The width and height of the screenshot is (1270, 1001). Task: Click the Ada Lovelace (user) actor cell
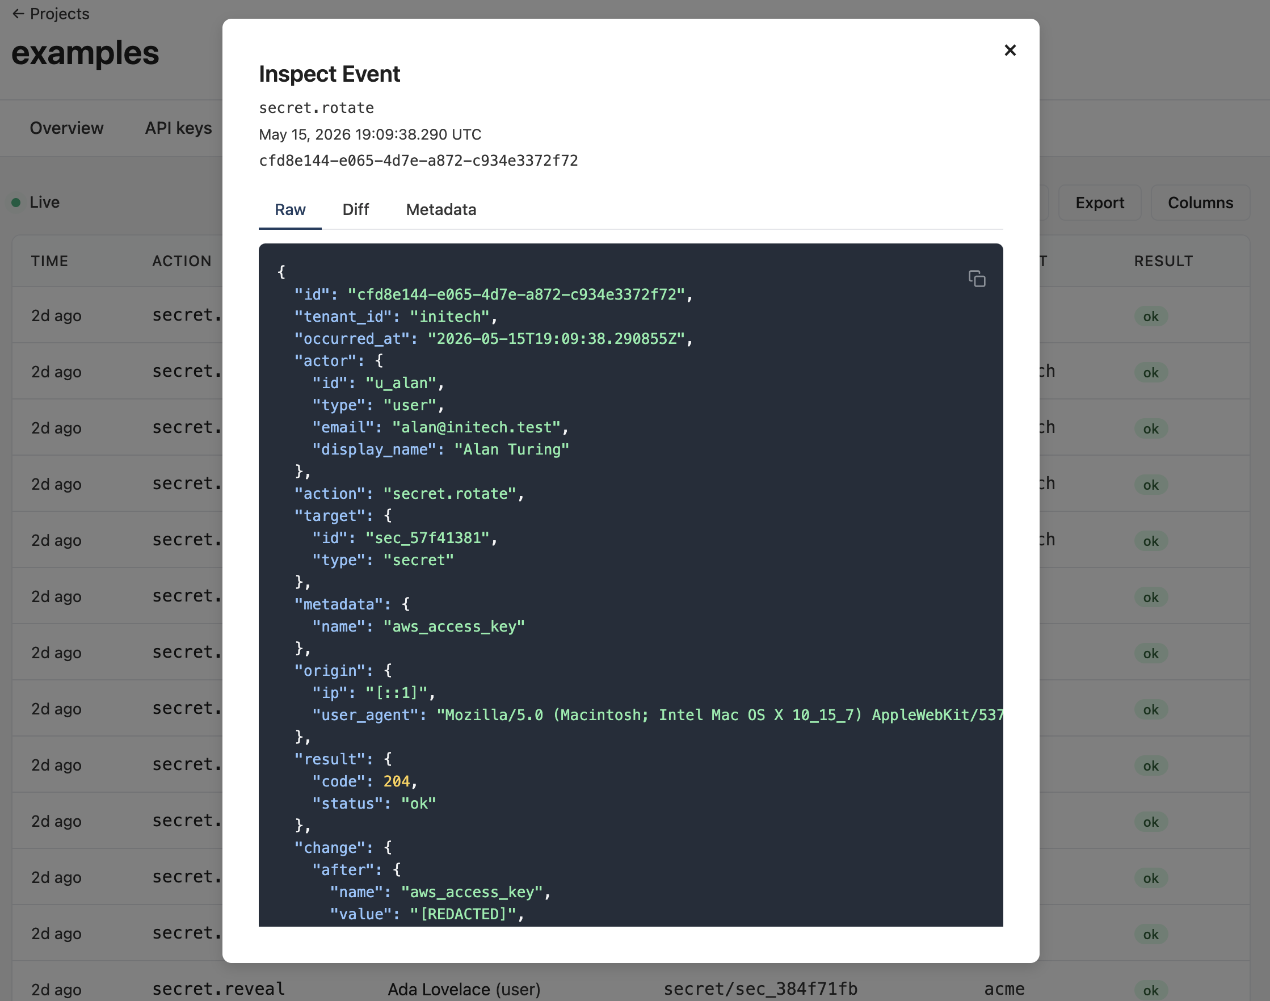[464, 989]
